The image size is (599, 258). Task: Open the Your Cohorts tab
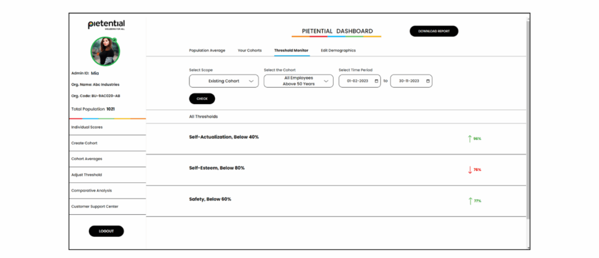(250, 50)
